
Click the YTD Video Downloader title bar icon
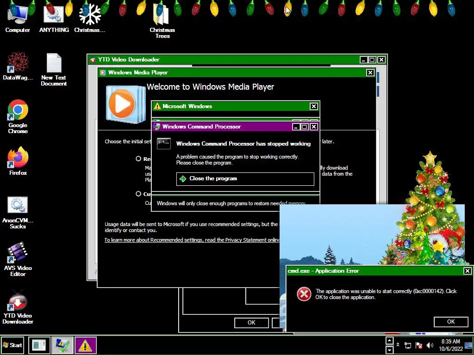[93, 60]
